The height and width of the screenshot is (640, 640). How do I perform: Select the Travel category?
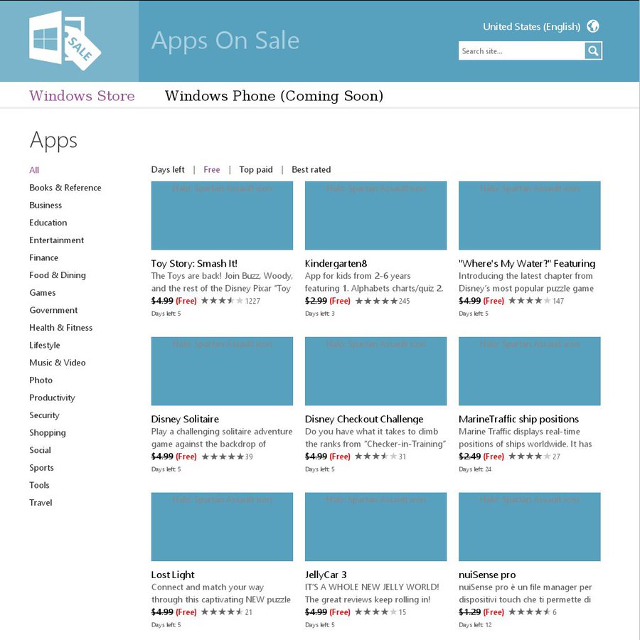pyautogui.click(x=41, y=503)
